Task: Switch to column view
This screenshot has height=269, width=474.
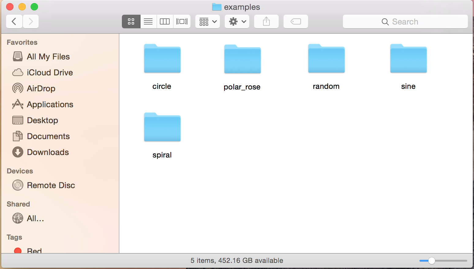Action: [165, 21]
